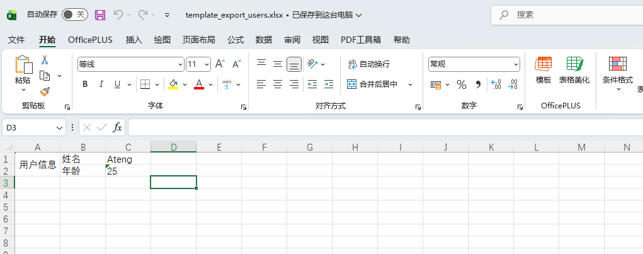Open the 表格美化 table beautify tool
This screenshot has width=643, height=254.
[x=574, y=69]
